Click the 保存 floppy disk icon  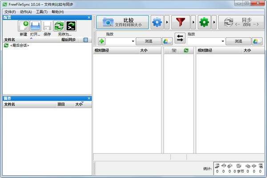click(47, 26)
